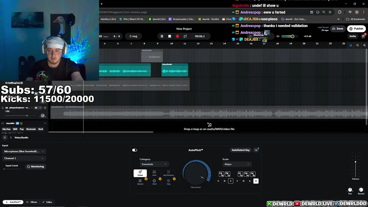Toggle the A note key
The width and height of the screenshot is (368, 207).
tap(250, 181)
